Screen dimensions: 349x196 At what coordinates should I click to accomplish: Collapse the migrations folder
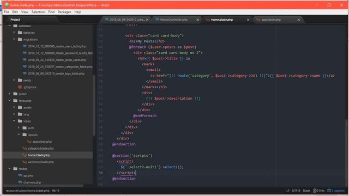pos(14,39)
